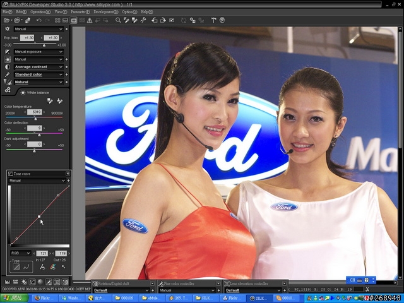Open the Standard color dropdown

point(39,74)
